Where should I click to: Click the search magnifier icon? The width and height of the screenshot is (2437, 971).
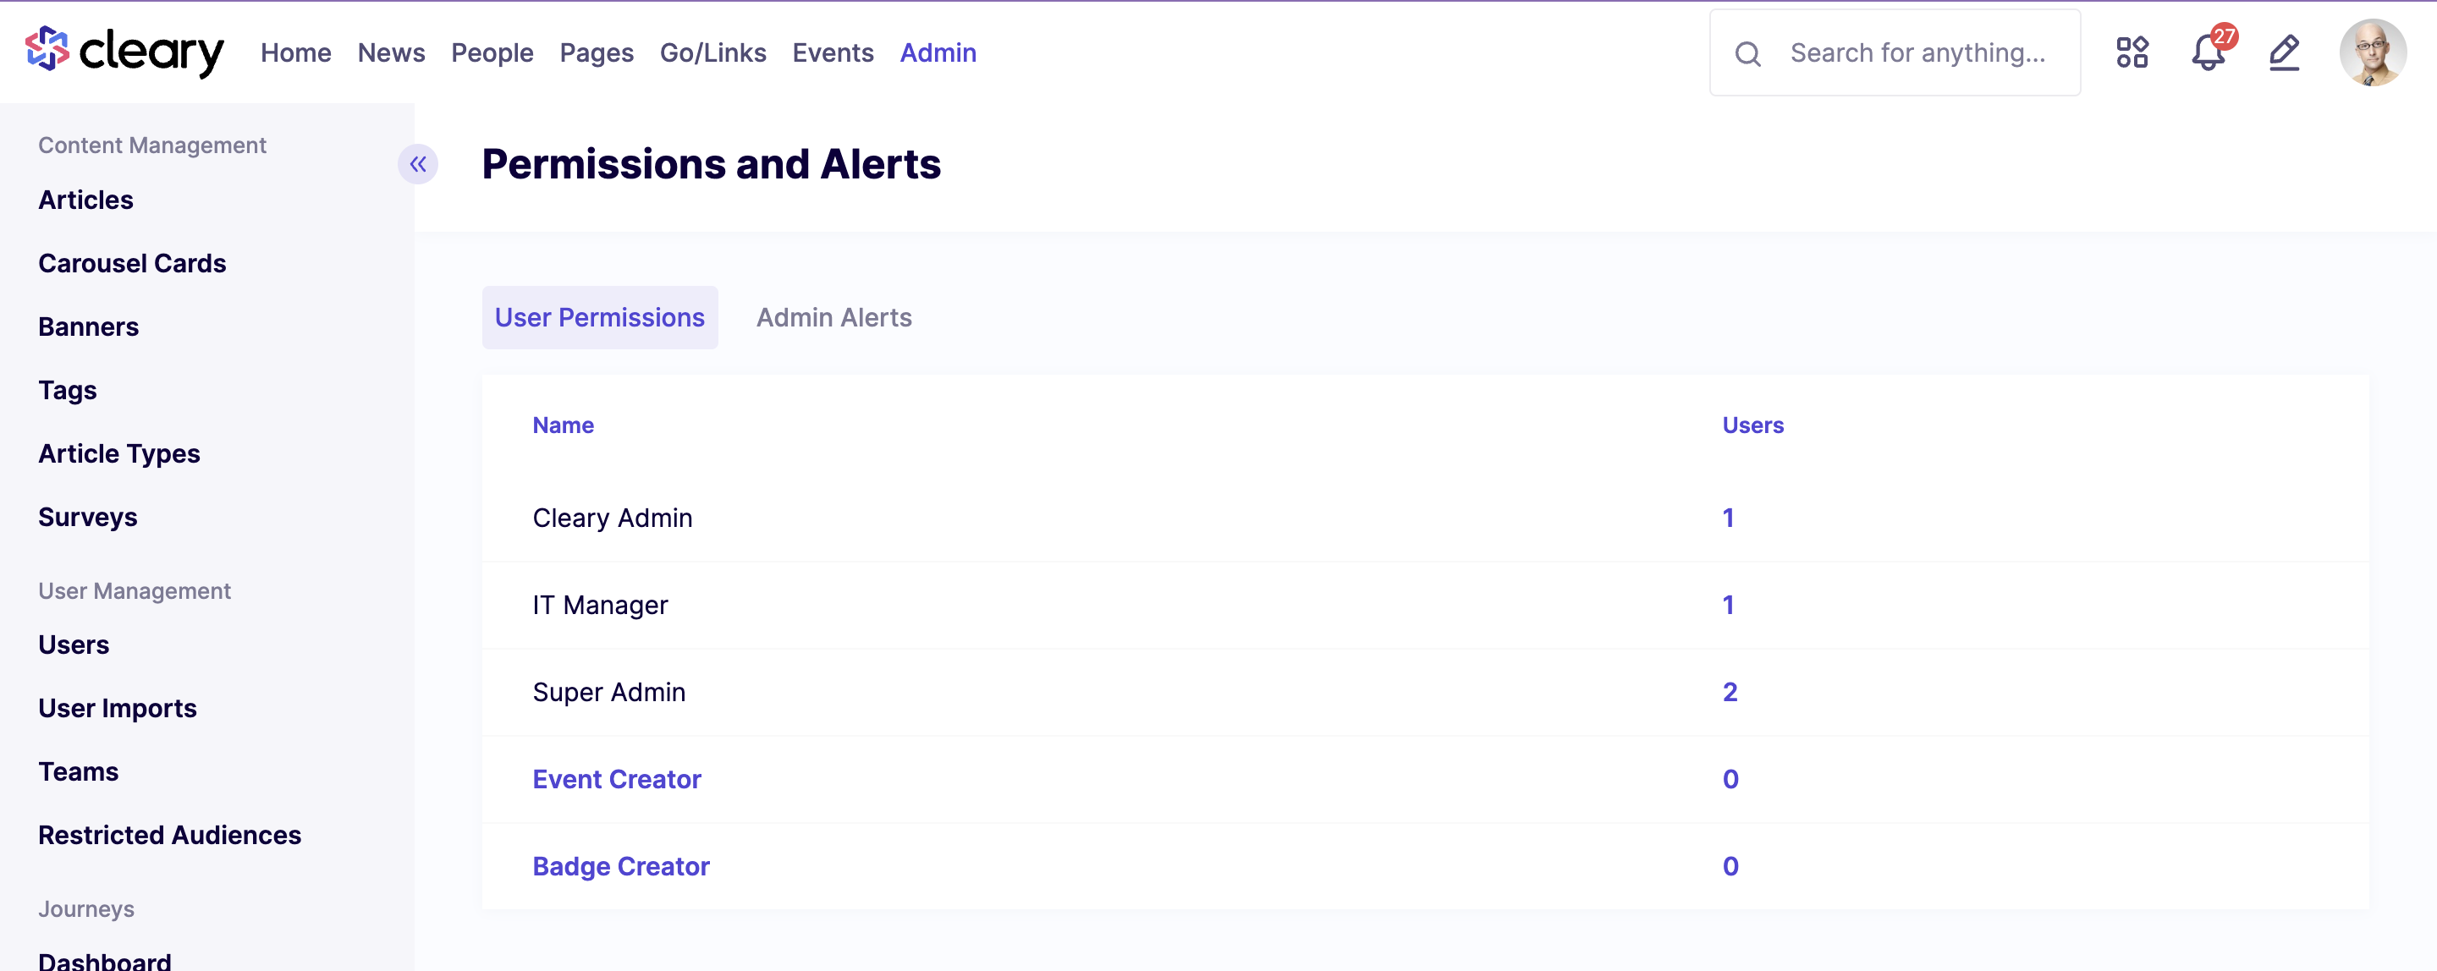click(x=1748, y=54)
